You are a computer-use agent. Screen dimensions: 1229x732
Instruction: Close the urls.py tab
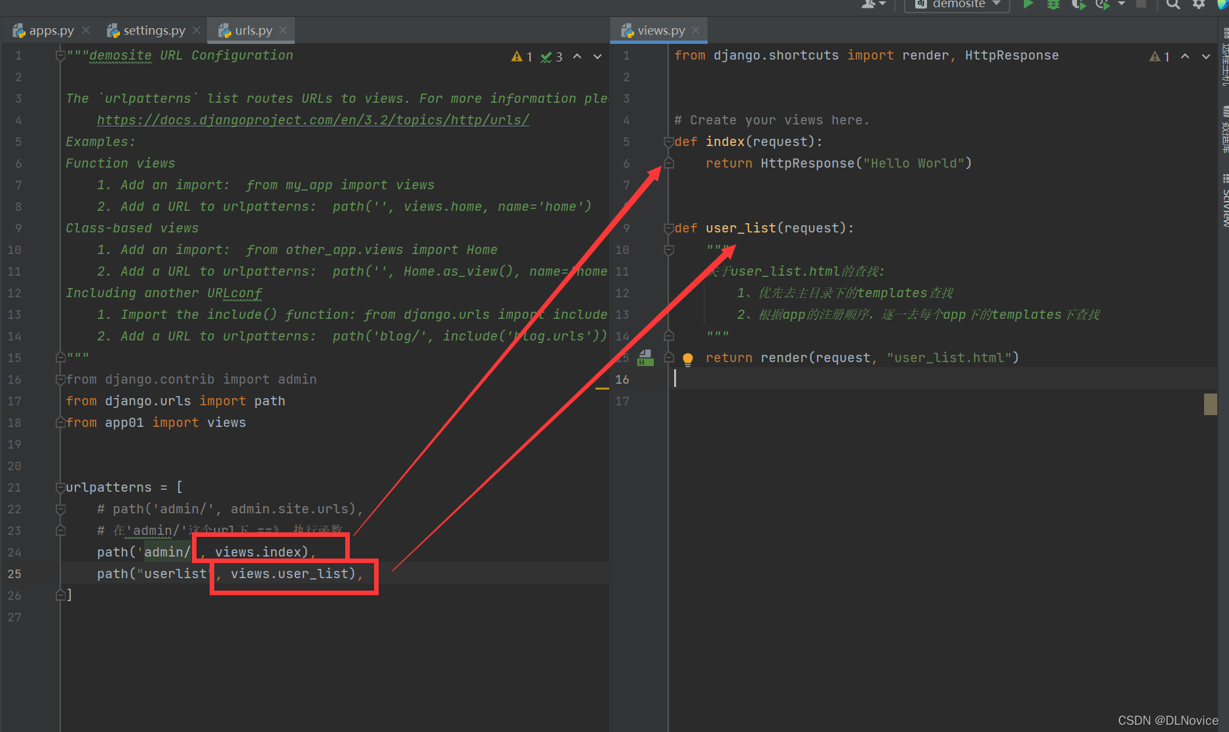pos(283,31)
